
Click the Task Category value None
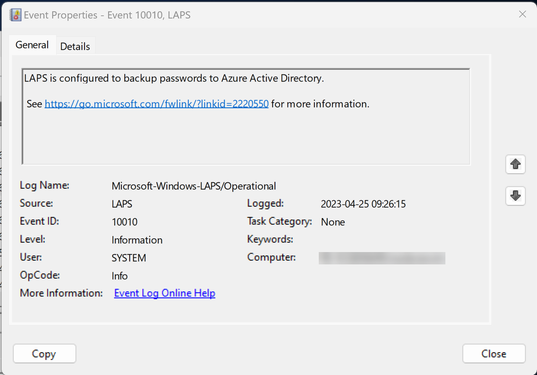pyautogui.click(x=333, y=222)
